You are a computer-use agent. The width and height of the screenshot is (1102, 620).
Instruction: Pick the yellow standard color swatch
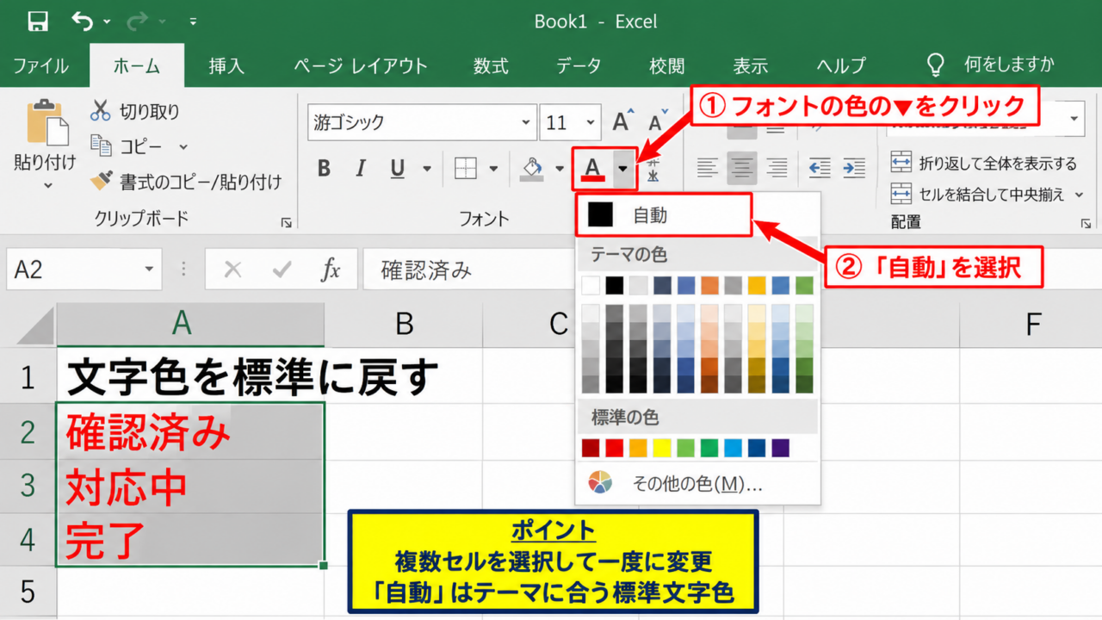pyautogui.click(x=662, y=448)
